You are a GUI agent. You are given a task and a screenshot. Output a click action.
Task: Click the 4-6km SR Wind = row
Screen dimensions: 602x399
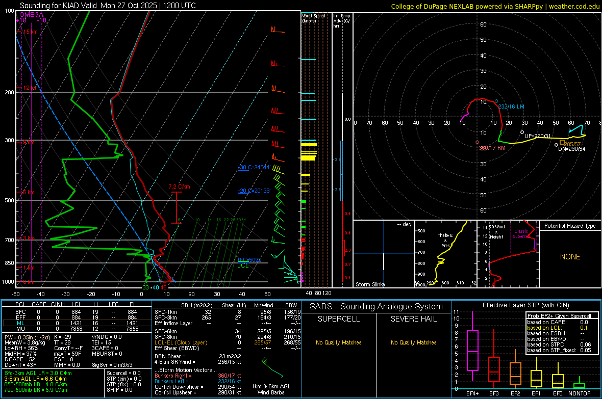(198, 362)
